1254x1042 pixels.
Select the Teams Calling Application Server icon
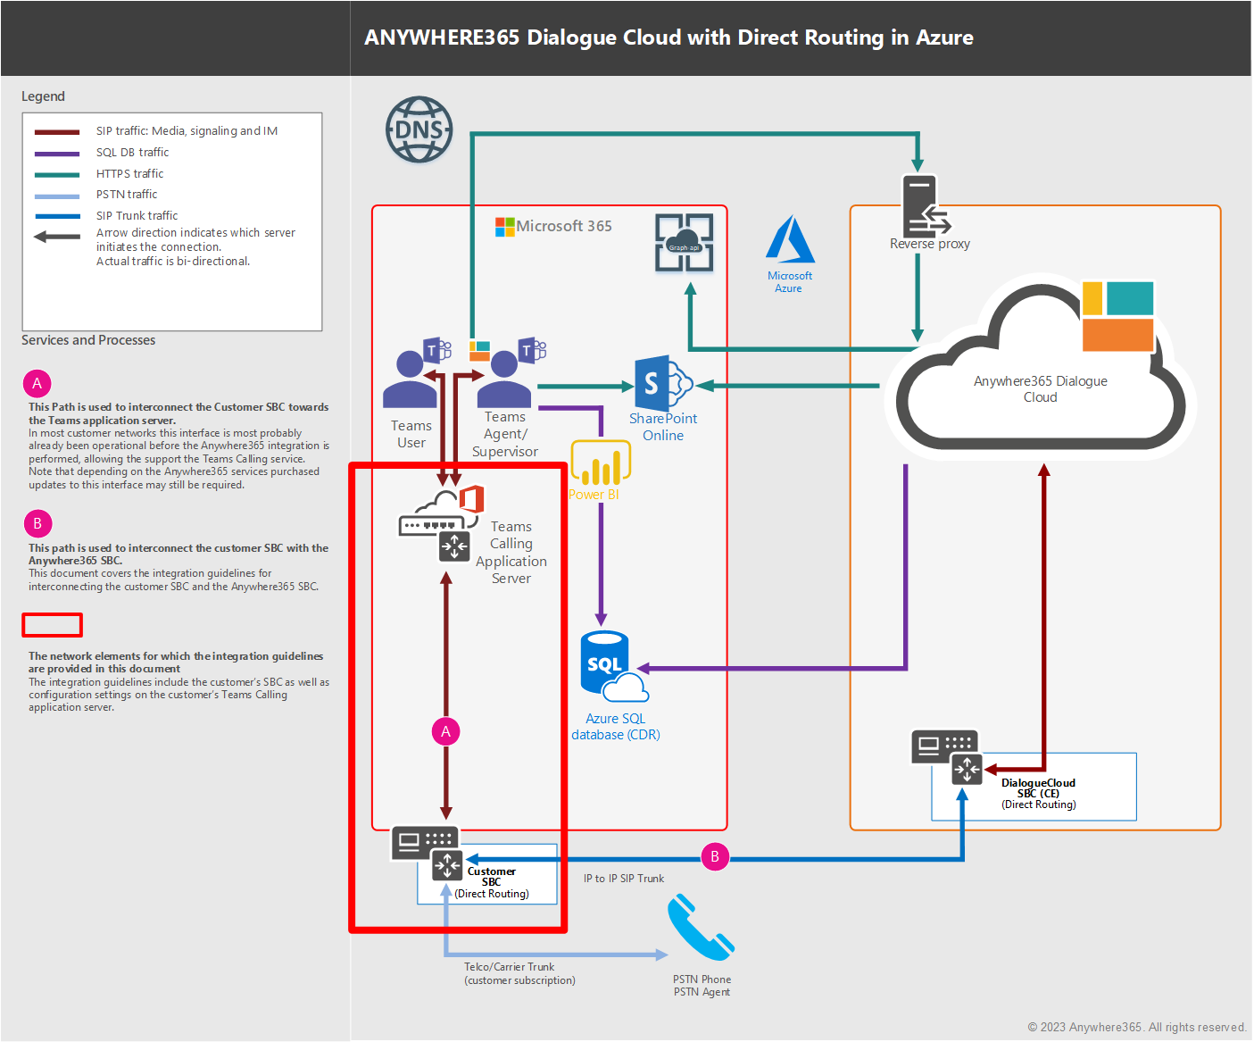[x=443, y=524]
